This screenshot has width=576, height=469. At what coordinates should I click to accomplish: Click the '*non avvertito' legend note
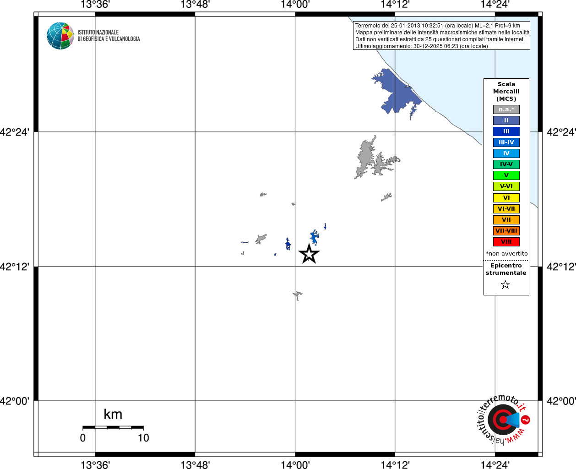click(506, 254)
